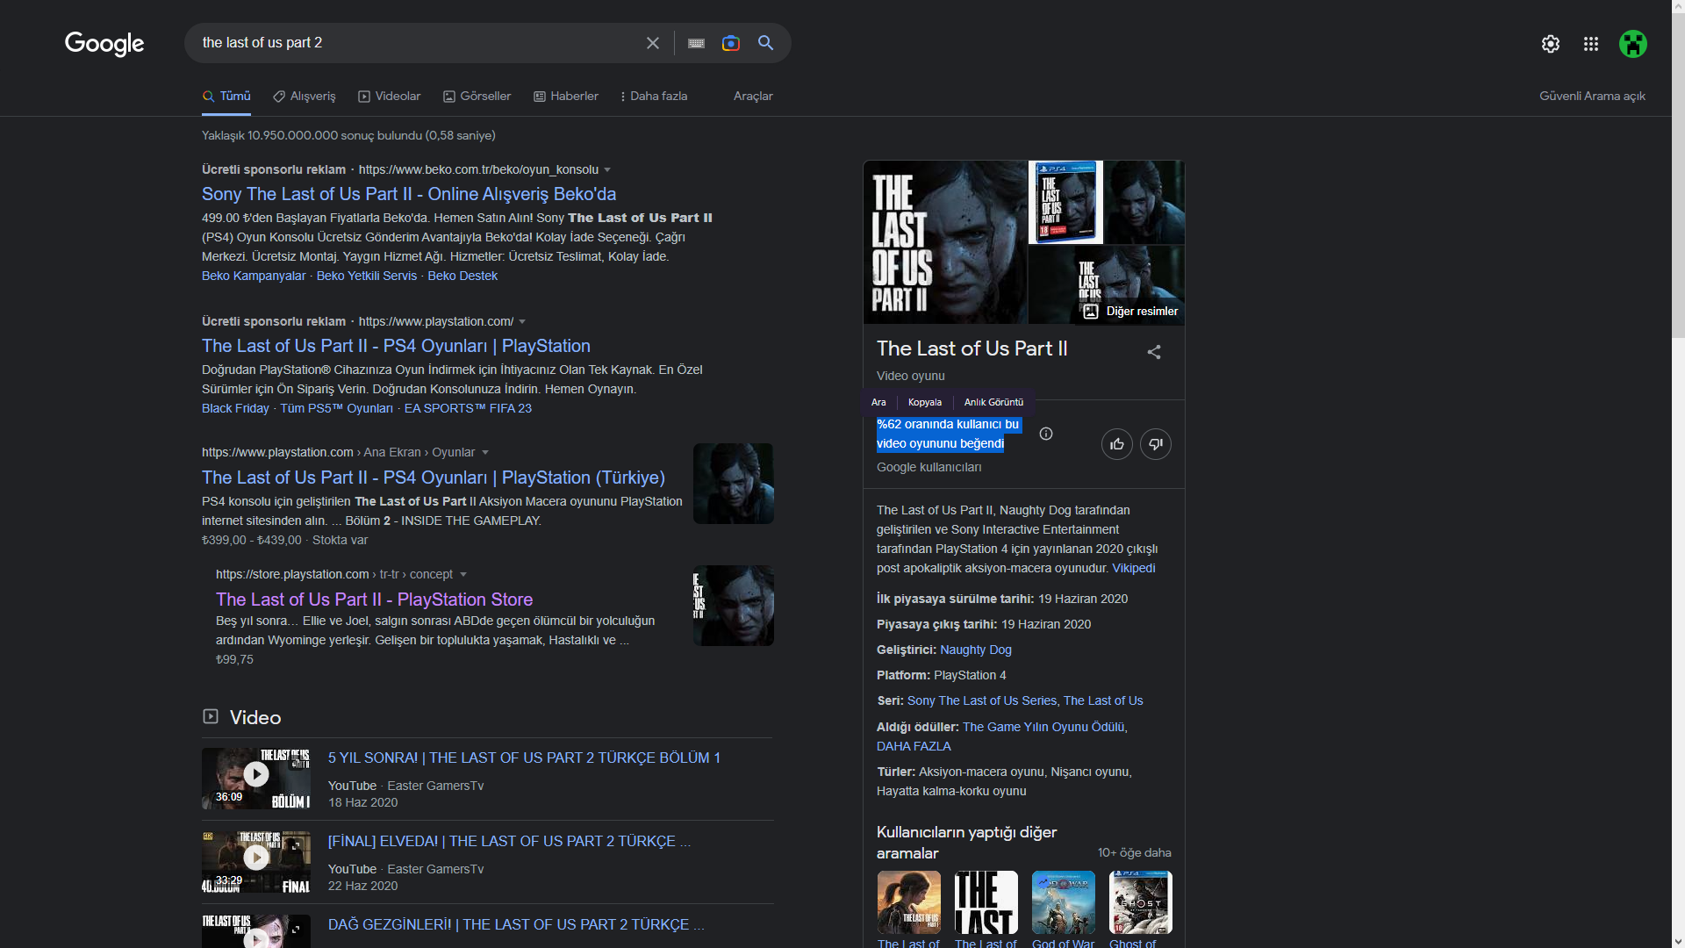This screenshot has height=948, width=1685.
Task: Open Beko Destek sitelink
Action: (x=462, y=276)
